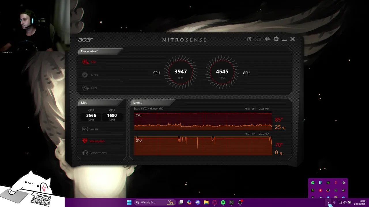Image resolution: width=369 pixels, height=207 pixels.
Task: Click the GPU 0 % load reading
Action: click(278, 153)
